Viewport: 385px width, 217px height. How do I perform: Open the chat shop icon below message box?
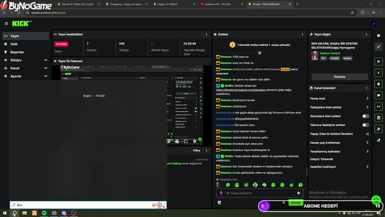click(x=219, y=203)
